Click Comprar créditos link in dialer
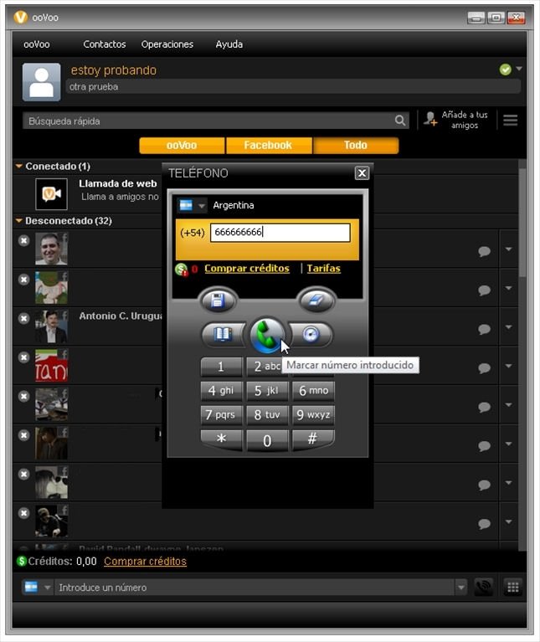This screenshot has width=540, height=642. click(x=247, y=269)
